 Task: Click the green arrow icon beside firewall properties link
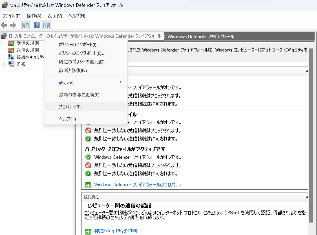click(x=88, y=185)
